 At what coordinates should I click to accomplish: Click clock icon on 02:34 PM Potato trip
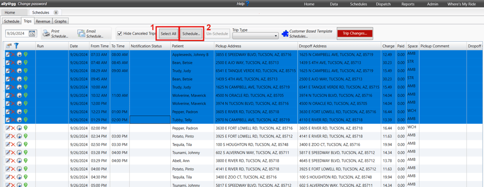coord(19,136)
